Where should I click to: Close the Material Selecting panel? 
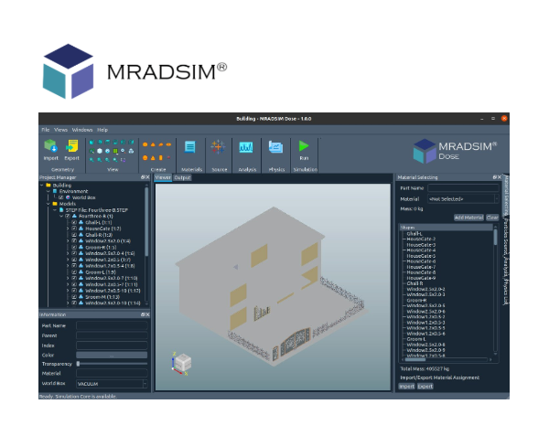(x=500, y=177)
